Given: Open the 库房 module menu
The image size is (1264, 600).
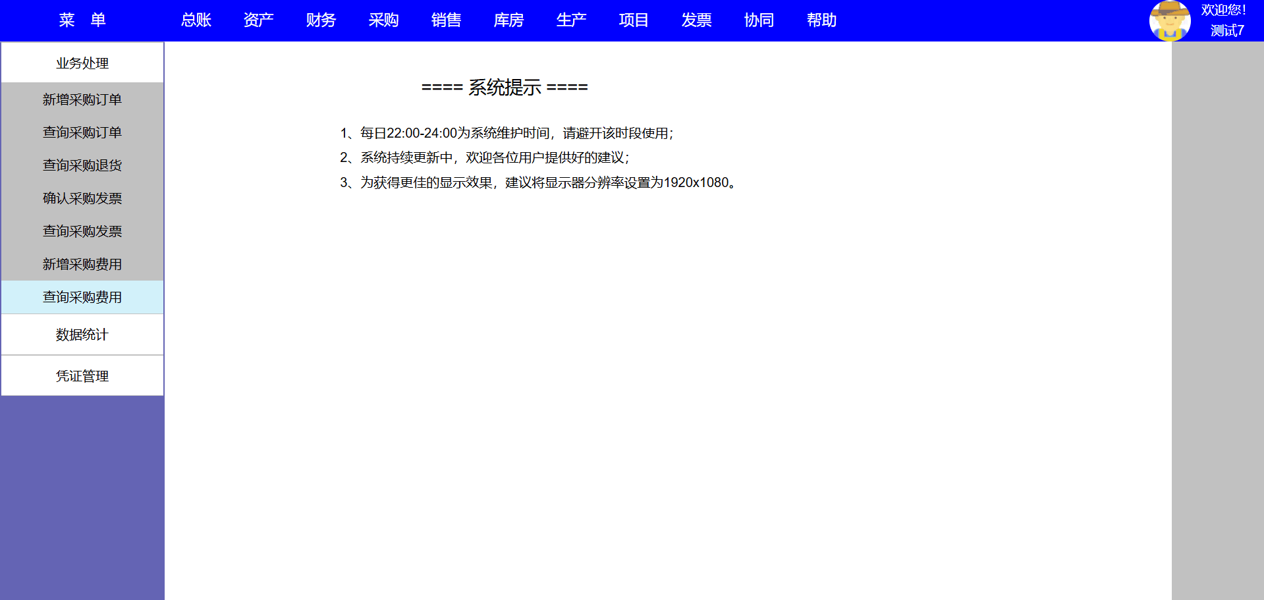Looking at the screenshot, I should point(508,20).
